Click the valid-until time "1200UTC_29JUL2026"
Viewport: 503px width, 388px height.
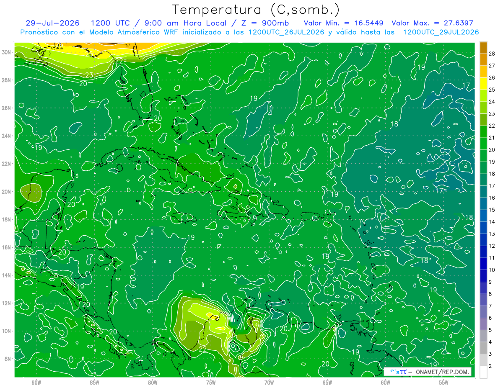tap(441, 32)
